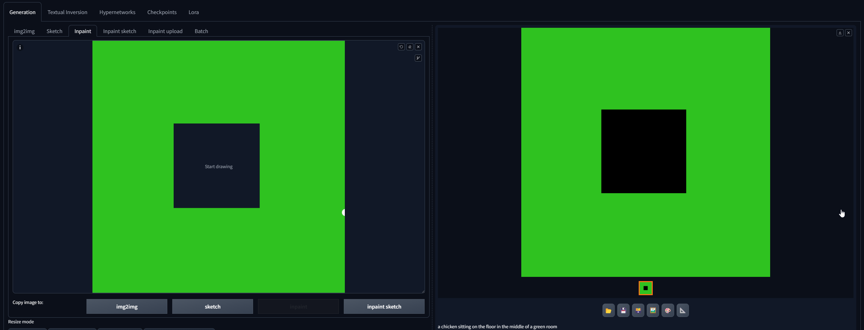
Task: Download the preview image from the top corner
Action: point(840,32)
